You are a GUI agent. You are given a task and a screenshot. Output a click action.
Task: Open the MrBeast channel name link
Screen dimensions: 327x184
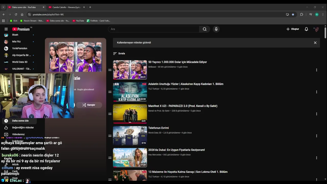pos(152,67)
